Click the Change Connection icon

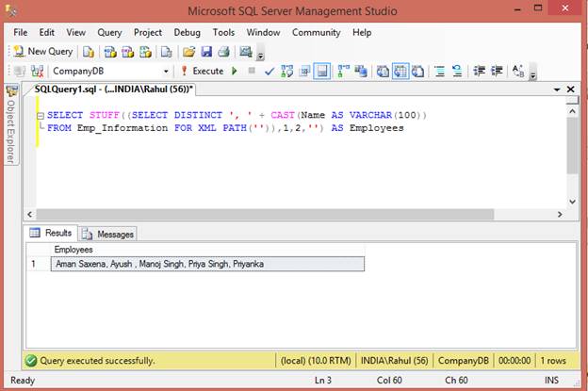37,71
